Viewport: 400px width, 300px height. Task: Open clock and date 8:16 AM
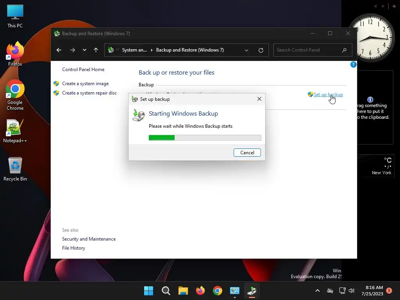[x=372, y=291]
